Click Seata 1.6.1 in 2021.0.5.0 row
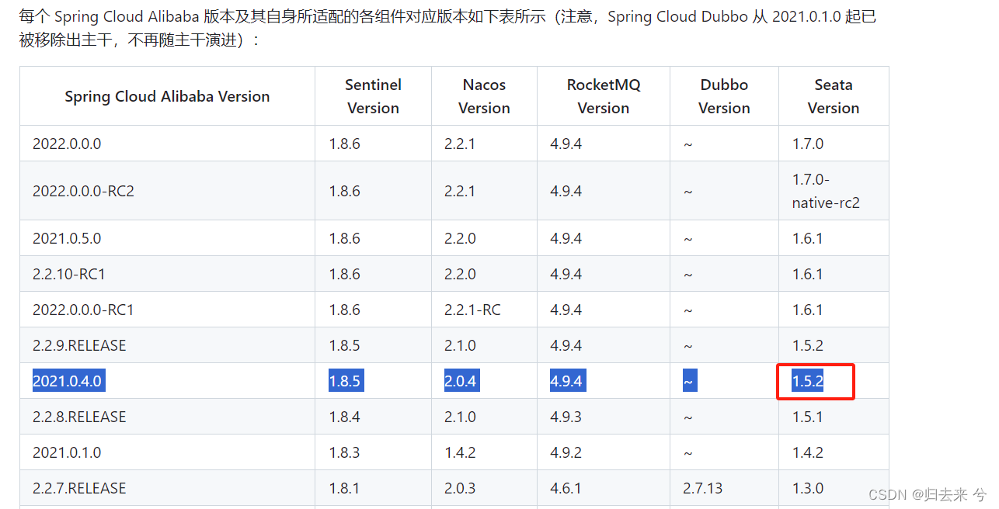The image size is (999, 509). click(808, 238)
